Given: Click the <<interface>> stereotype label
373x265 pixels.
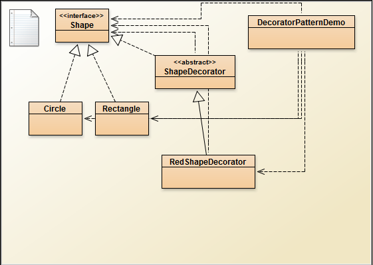Looking at the screenshot, I should click(82, 16).
